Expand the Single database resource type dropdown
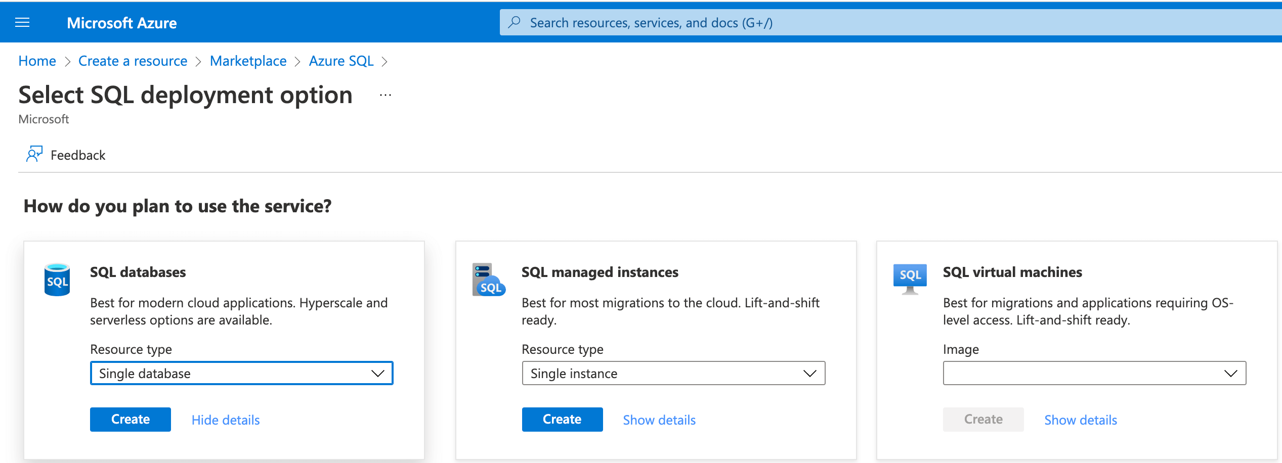The image size is (1282, 463). [241, 373]
